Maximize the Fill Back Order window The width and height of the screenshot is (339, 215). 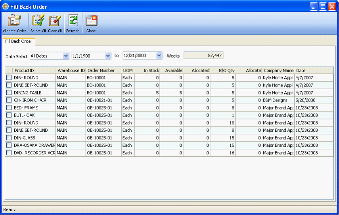coord(323,7)
